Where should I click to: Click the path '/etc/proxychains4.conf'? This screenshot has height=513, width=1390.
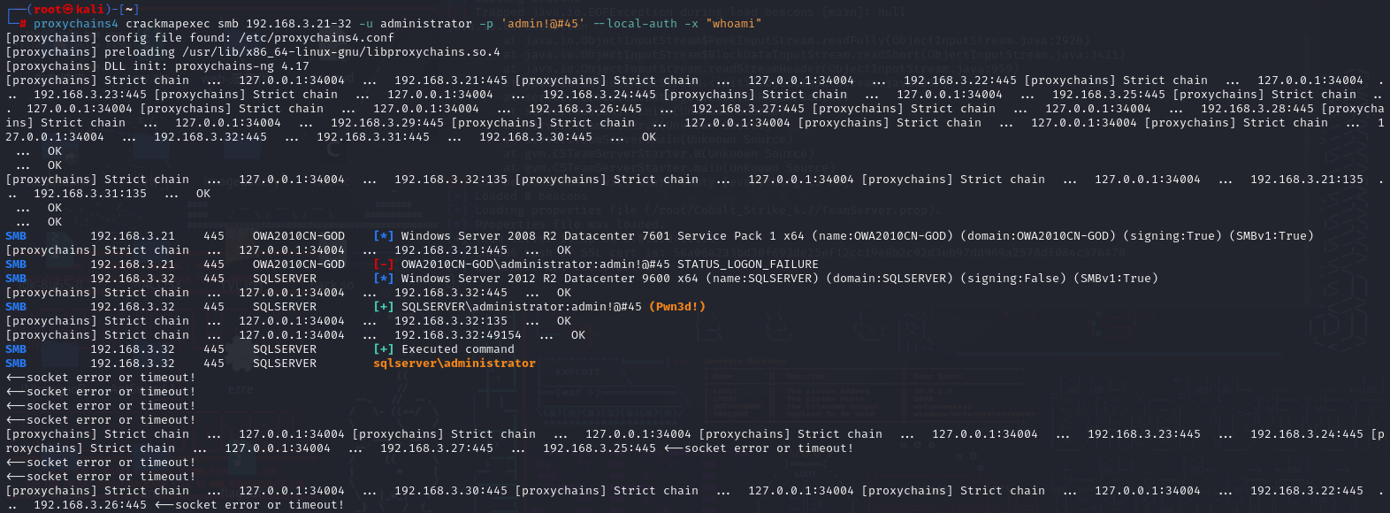click(x=316, y=38)
